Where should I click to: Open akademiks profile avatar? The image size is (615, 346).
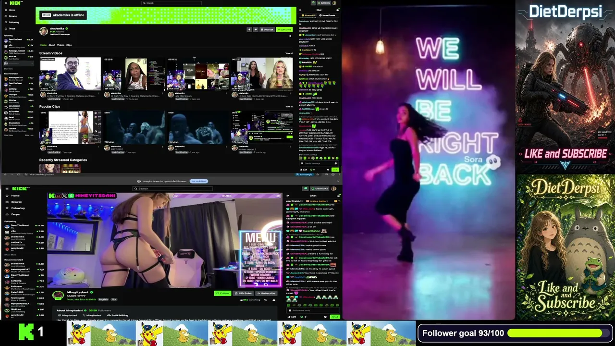click(x=44, y=31)
